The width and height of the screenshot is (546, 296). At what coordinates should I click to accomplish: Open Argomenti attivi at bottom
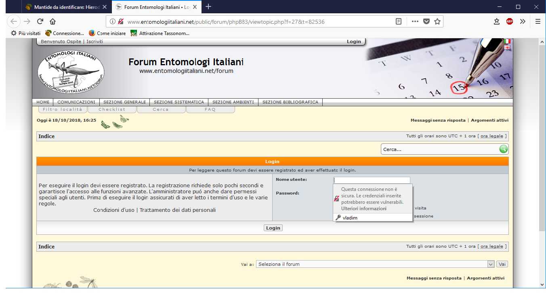pyautogui.click(x=486, y=278)
